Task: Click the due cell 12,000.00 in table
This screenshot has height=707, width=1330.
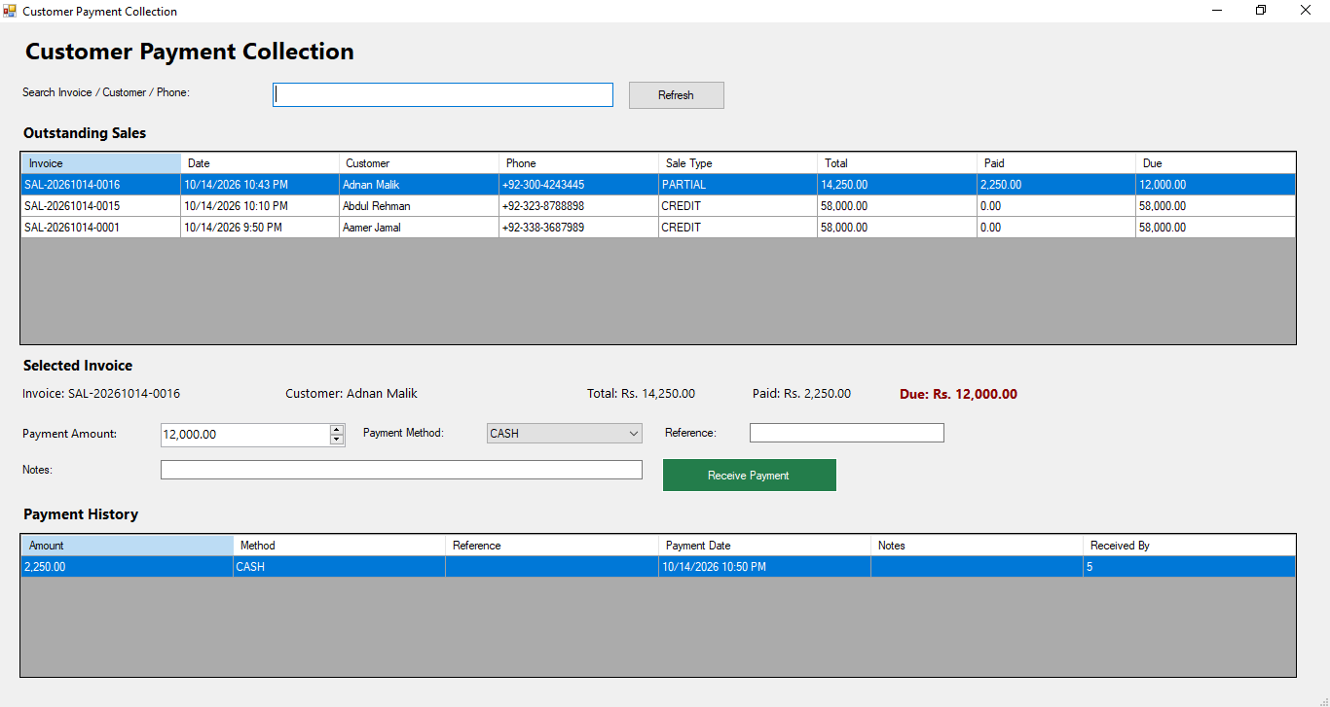Action: (x=1215, y=185)
